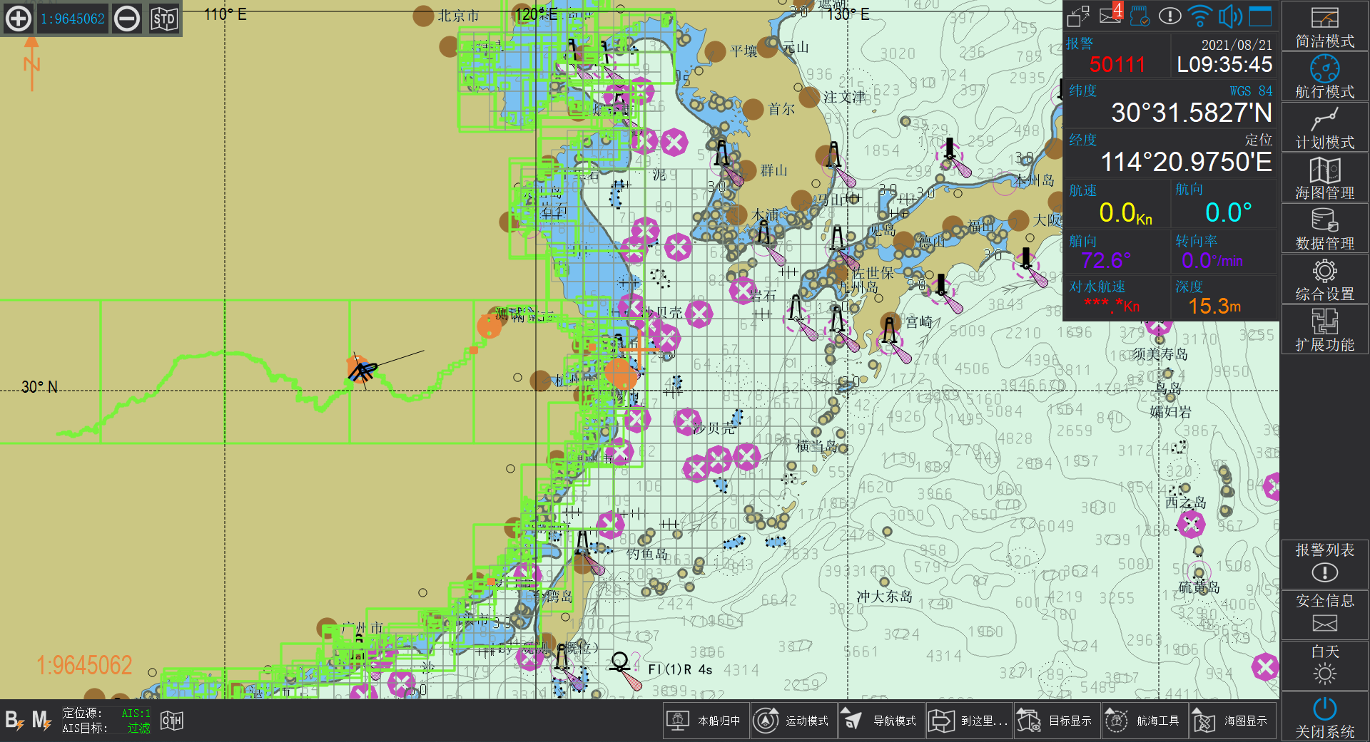The image size is (1370, 742).
Task: Click 关闭系统 shutdown system button
Action: coord(1324,716)
